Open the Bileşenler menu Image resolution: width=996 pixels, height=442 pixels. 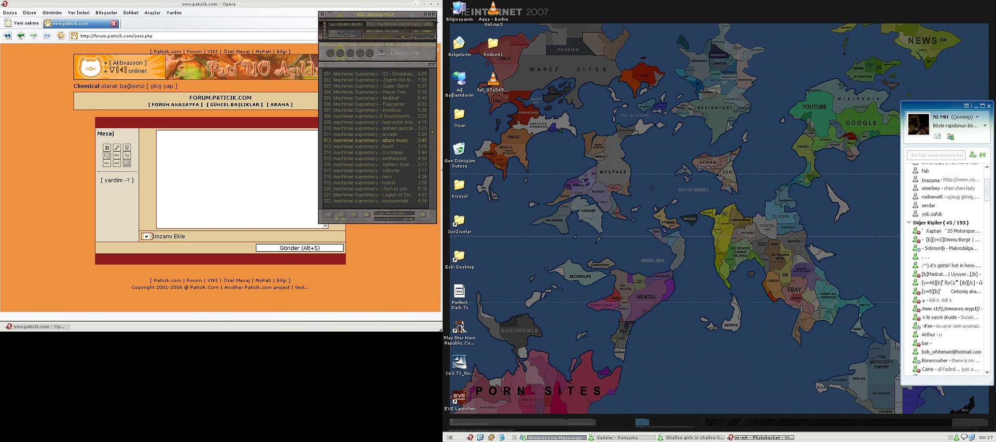106,12
